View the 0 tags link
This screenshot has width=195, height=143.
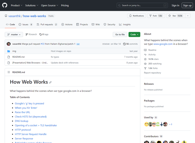(44, 34)
